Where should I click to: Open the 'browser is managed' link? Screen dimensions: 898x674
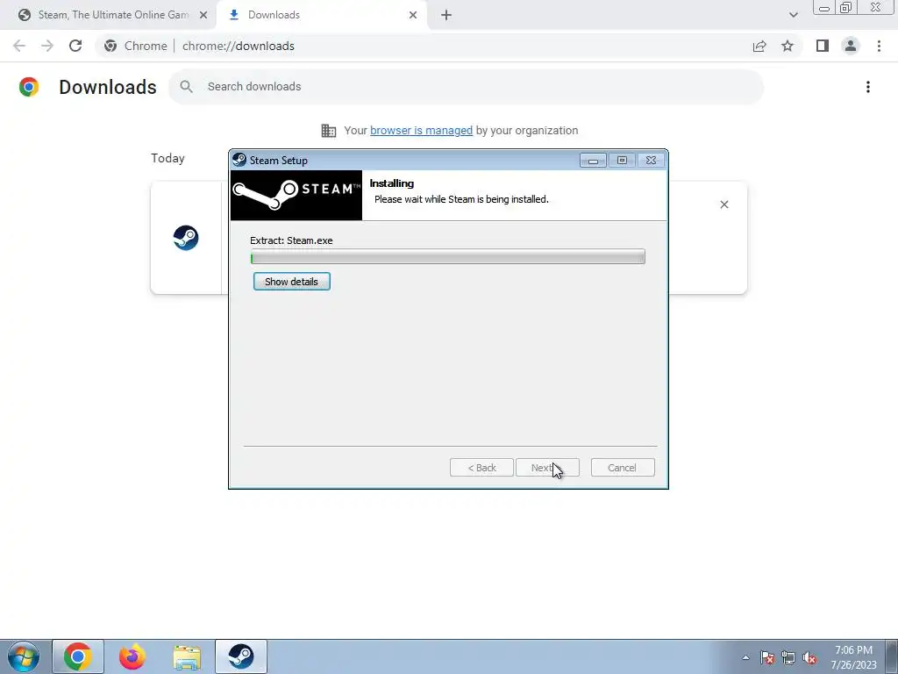click(x=421, y=131)
